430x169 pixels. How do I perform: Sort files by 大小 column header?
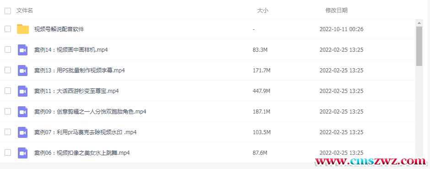point(263,11)
